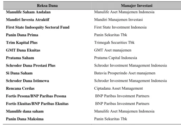
Task: Click Fortis Ekuitas/BNP Paribas Ekuitas
Action: click(x=37, y=104)
